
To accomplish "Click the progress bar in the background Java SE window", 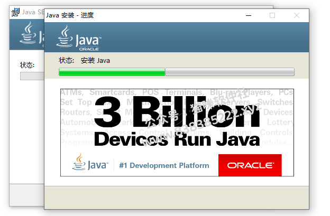I will point(32,76).
